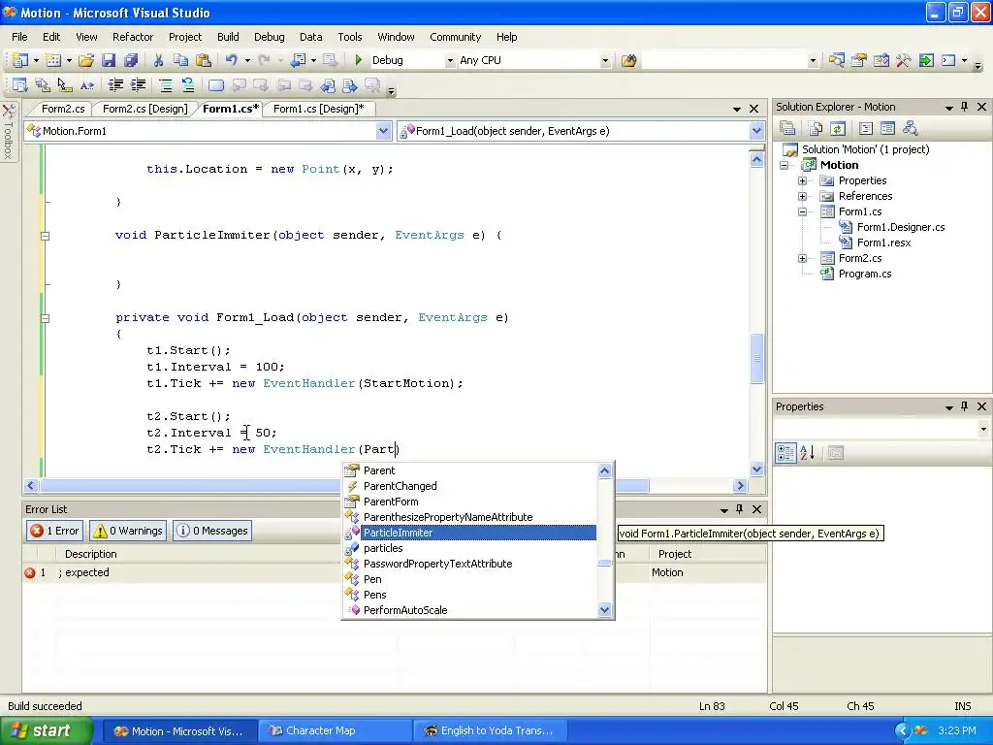The width and height of the screenshot is (993, 745).
Task: Open the Debug configuration dropdown
Action: coord(450,60)
